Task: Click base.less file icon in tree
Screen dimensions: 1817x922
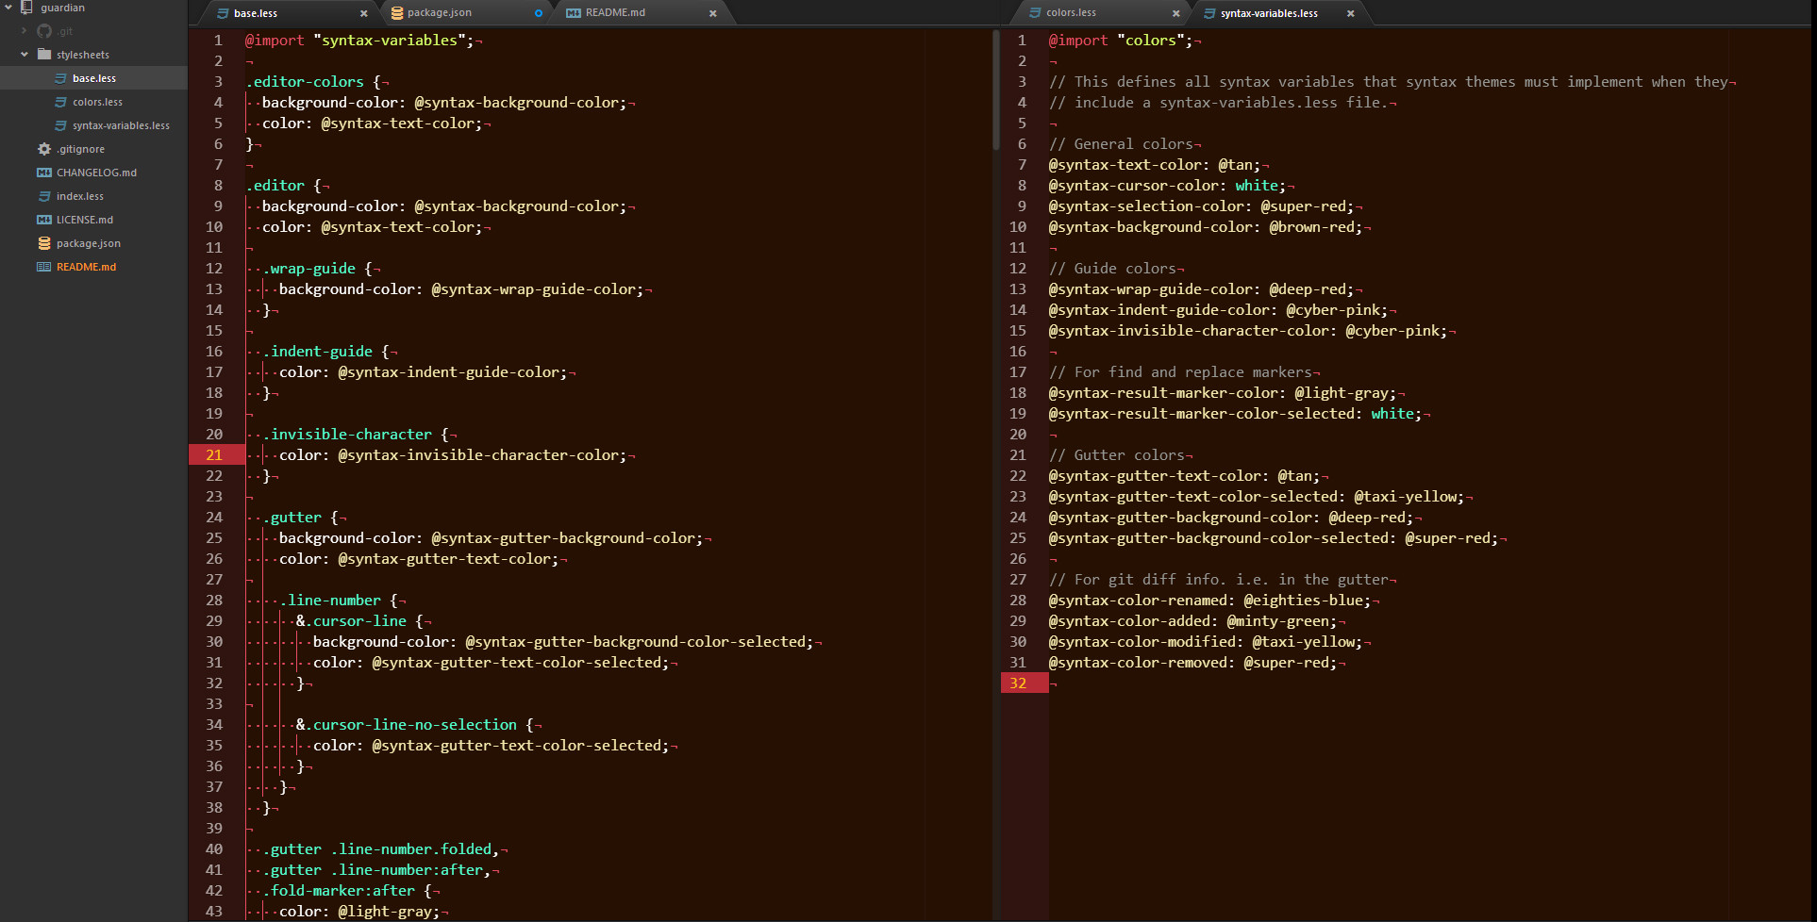Action: (x=60, y=78)
